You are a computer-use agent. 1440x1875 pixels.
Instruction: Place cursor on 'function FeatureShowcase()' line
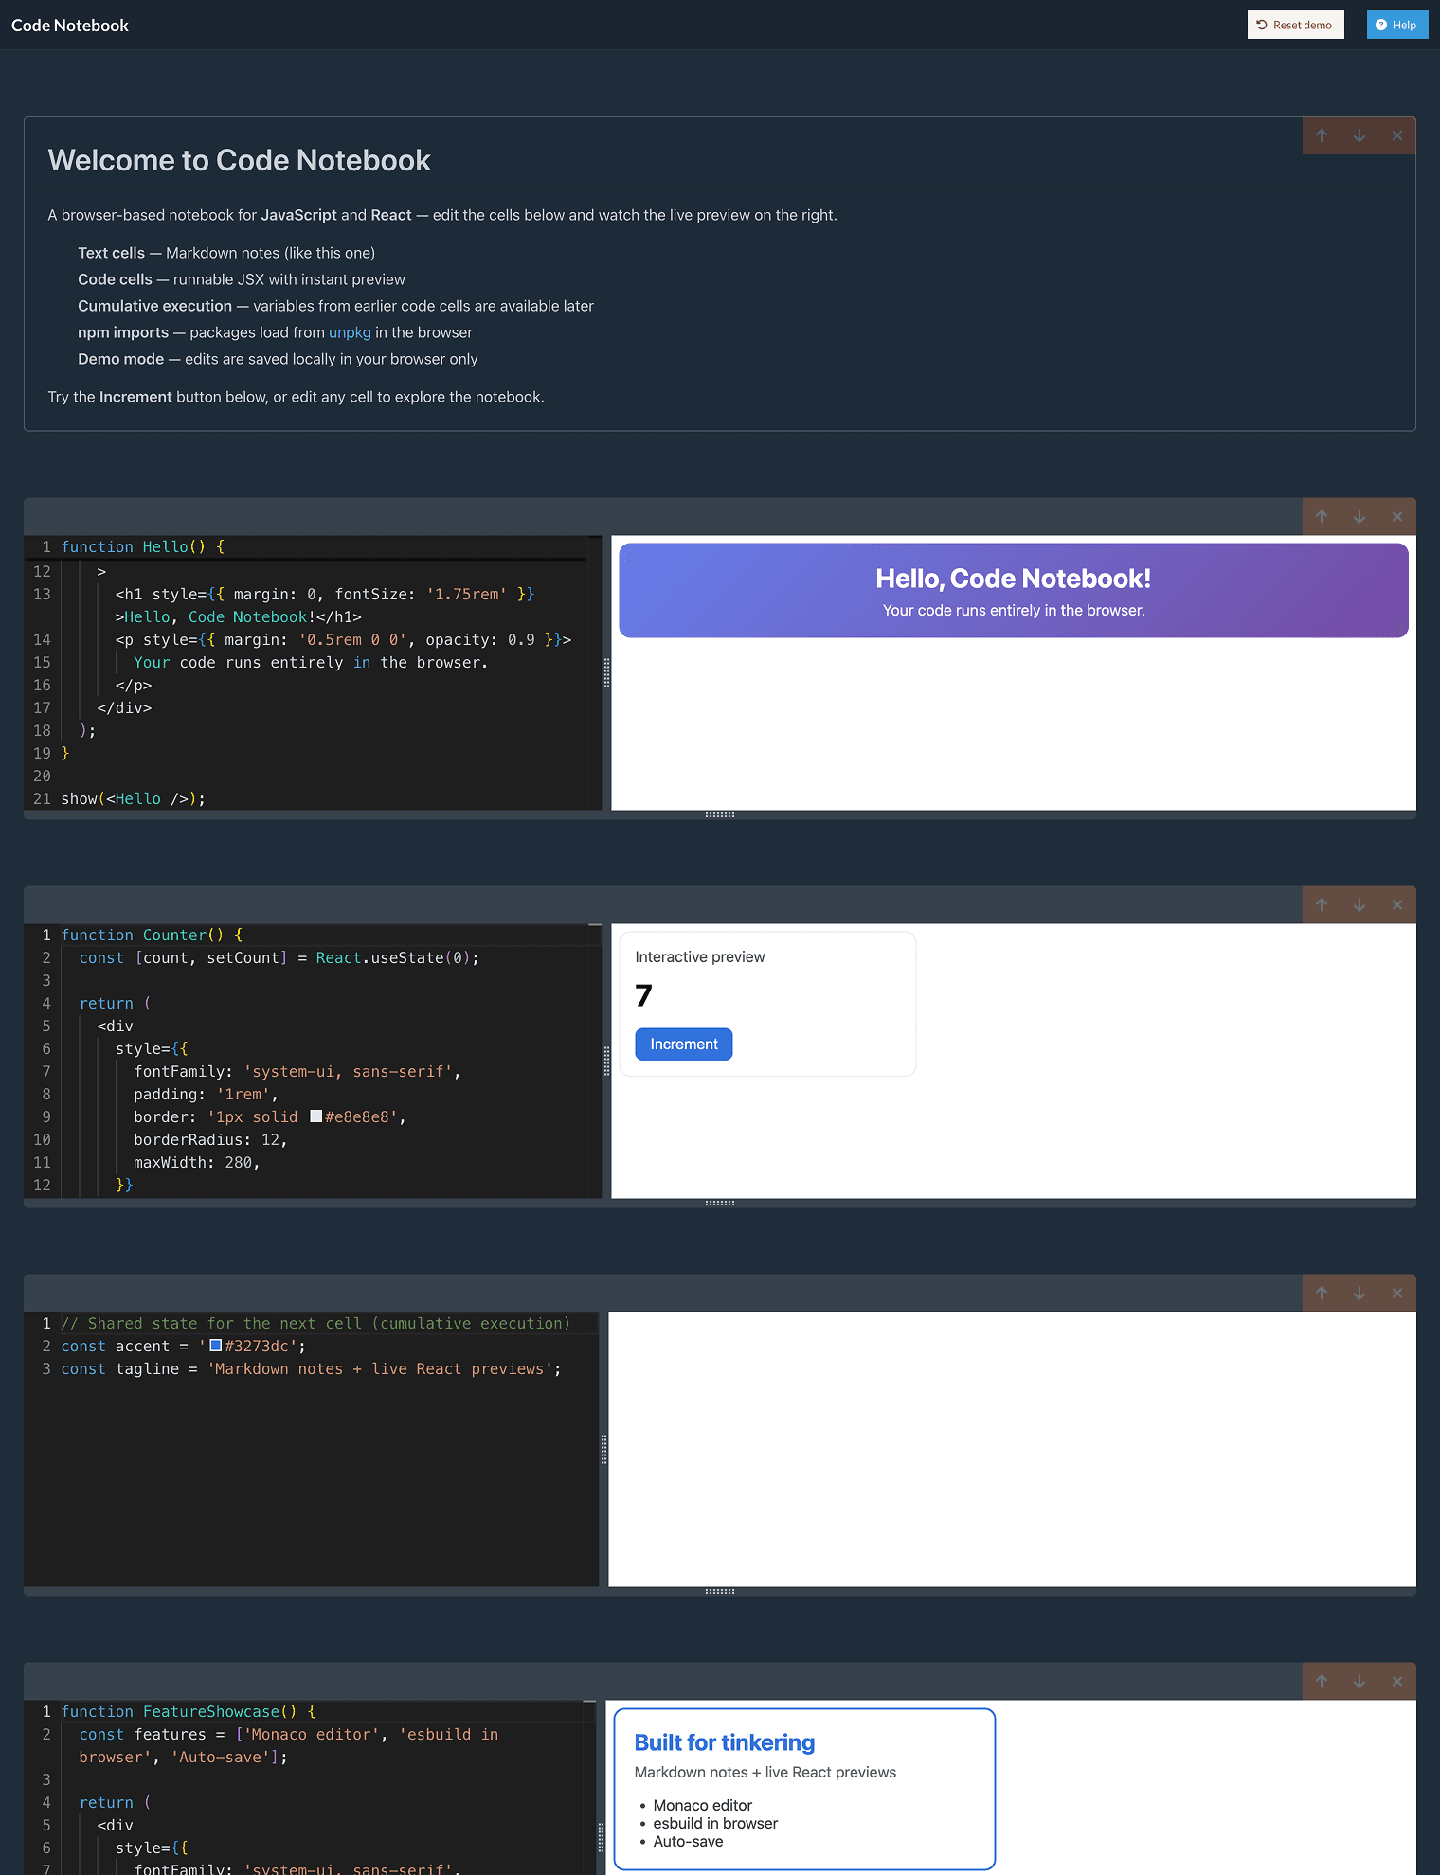click(x=189, y=1711)
